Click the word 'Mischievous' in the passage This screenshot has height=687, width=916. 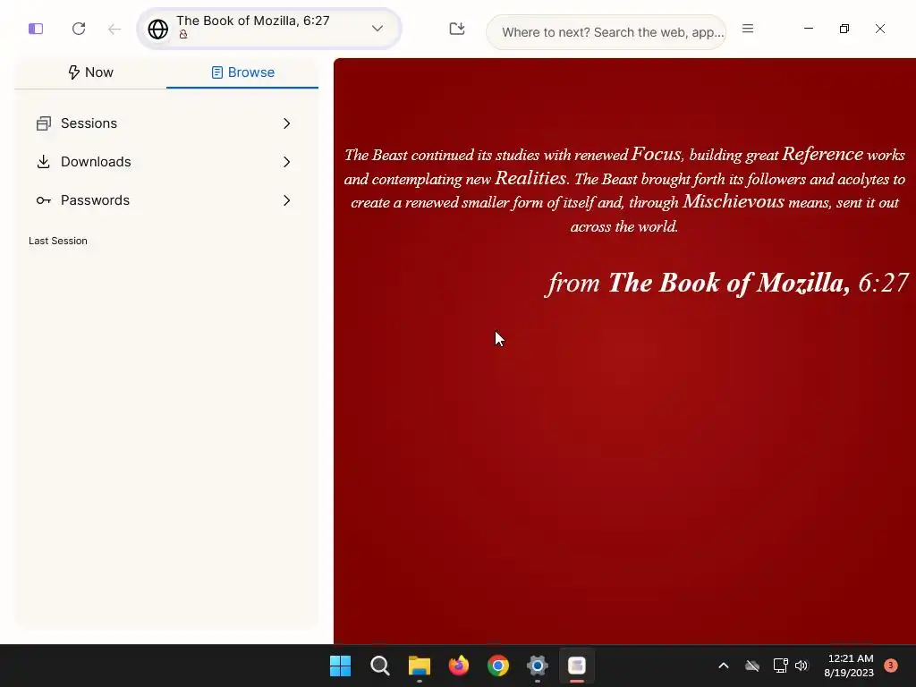tap(734, 201)
